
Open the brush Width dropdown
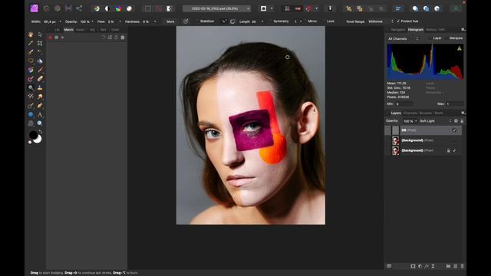tap(60, 21)
